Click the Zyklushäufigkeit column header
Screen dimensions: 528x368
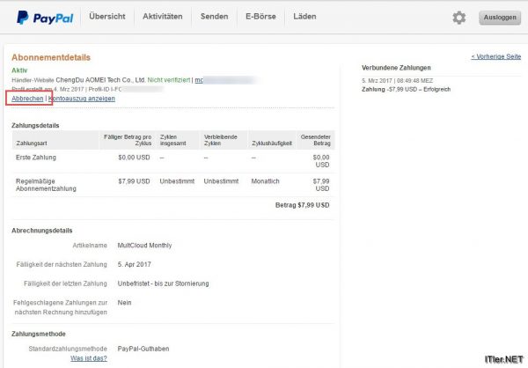tap(272, 144)
